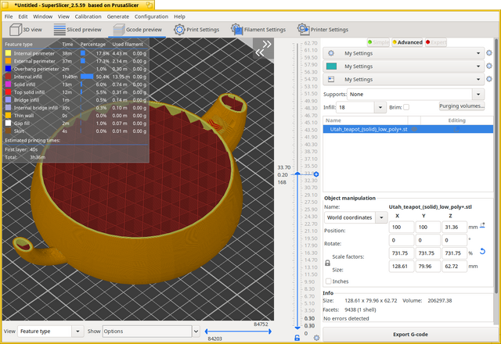The width and height of the screenshot is (501, 344).
Task: Click Purging volumes button
Action: [x=462, y=106]
